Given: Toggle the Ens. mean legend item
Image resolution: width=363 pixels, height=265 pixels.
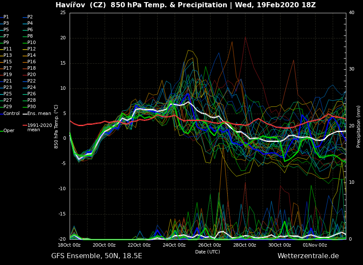Looking at the screenshot, I should point(39,114).
